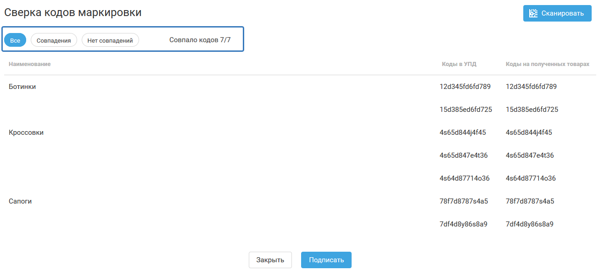Click the data matrix scan icon
Viewport: 599px width, 276px height.
tap(533, 13)
